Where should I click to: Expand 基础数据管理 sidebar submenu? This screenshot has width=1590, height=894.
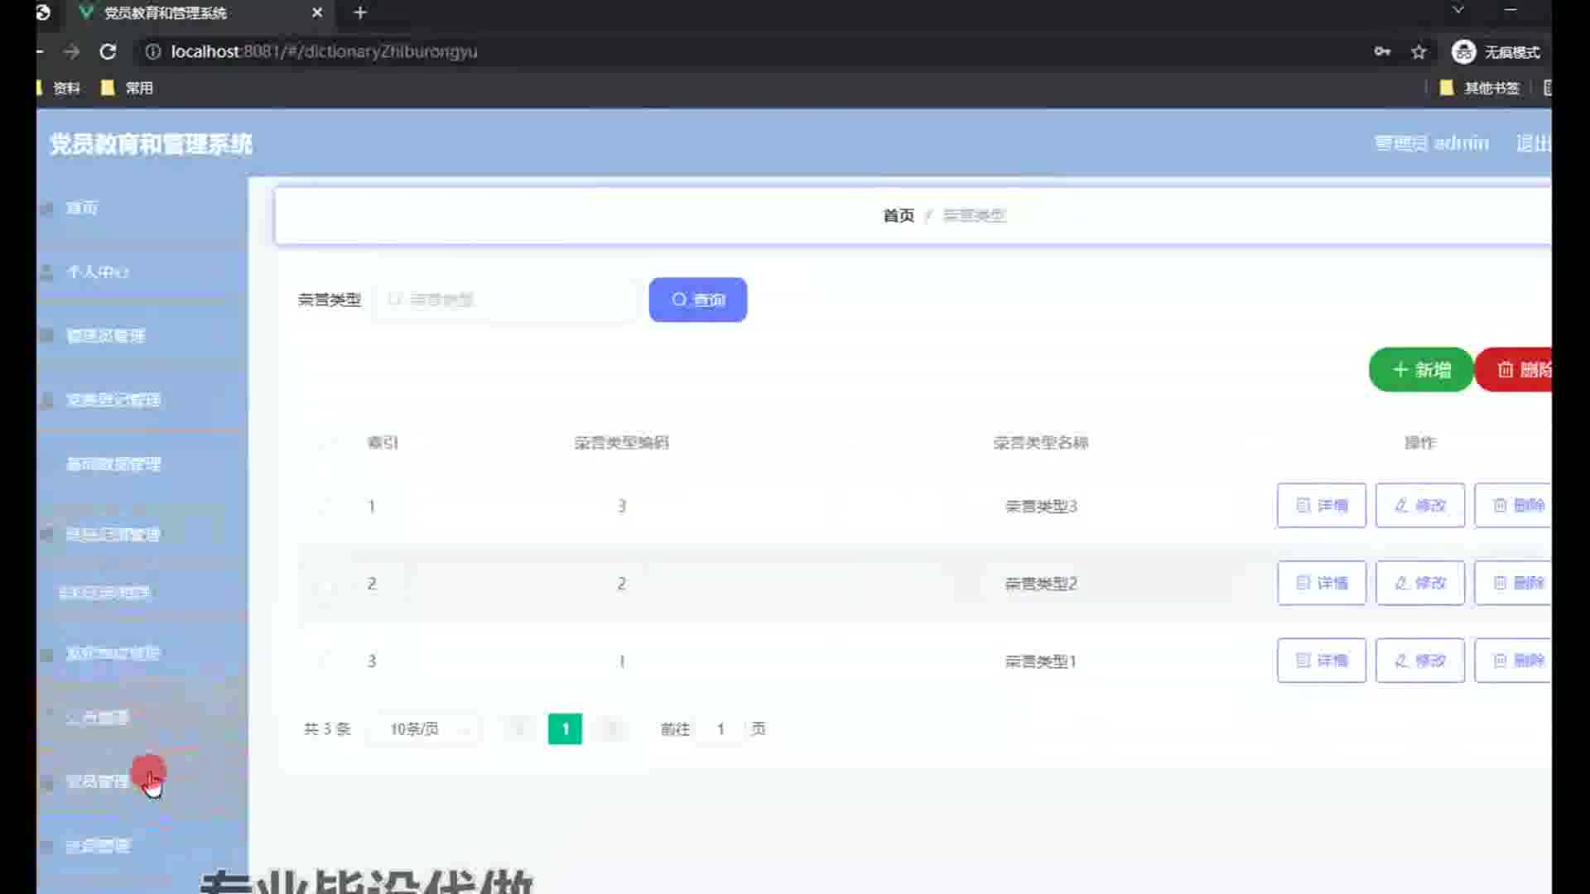point(113,464)
